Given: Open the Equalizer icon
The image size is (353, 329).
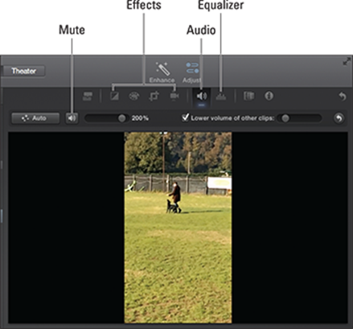Looking at the screenshot, I should click(221, 97).
